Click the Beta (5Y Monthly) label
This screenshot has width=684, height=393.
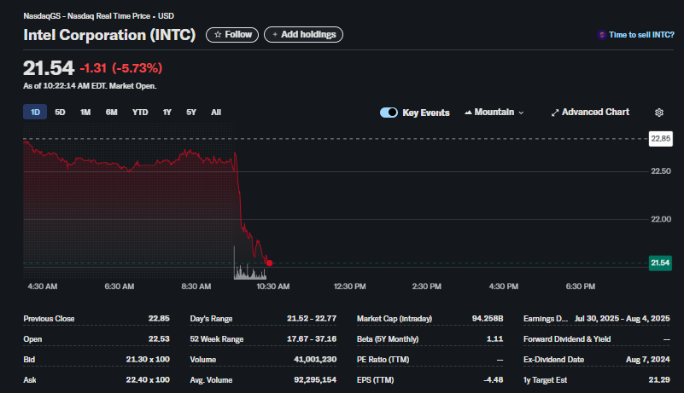tap(388, 339)
